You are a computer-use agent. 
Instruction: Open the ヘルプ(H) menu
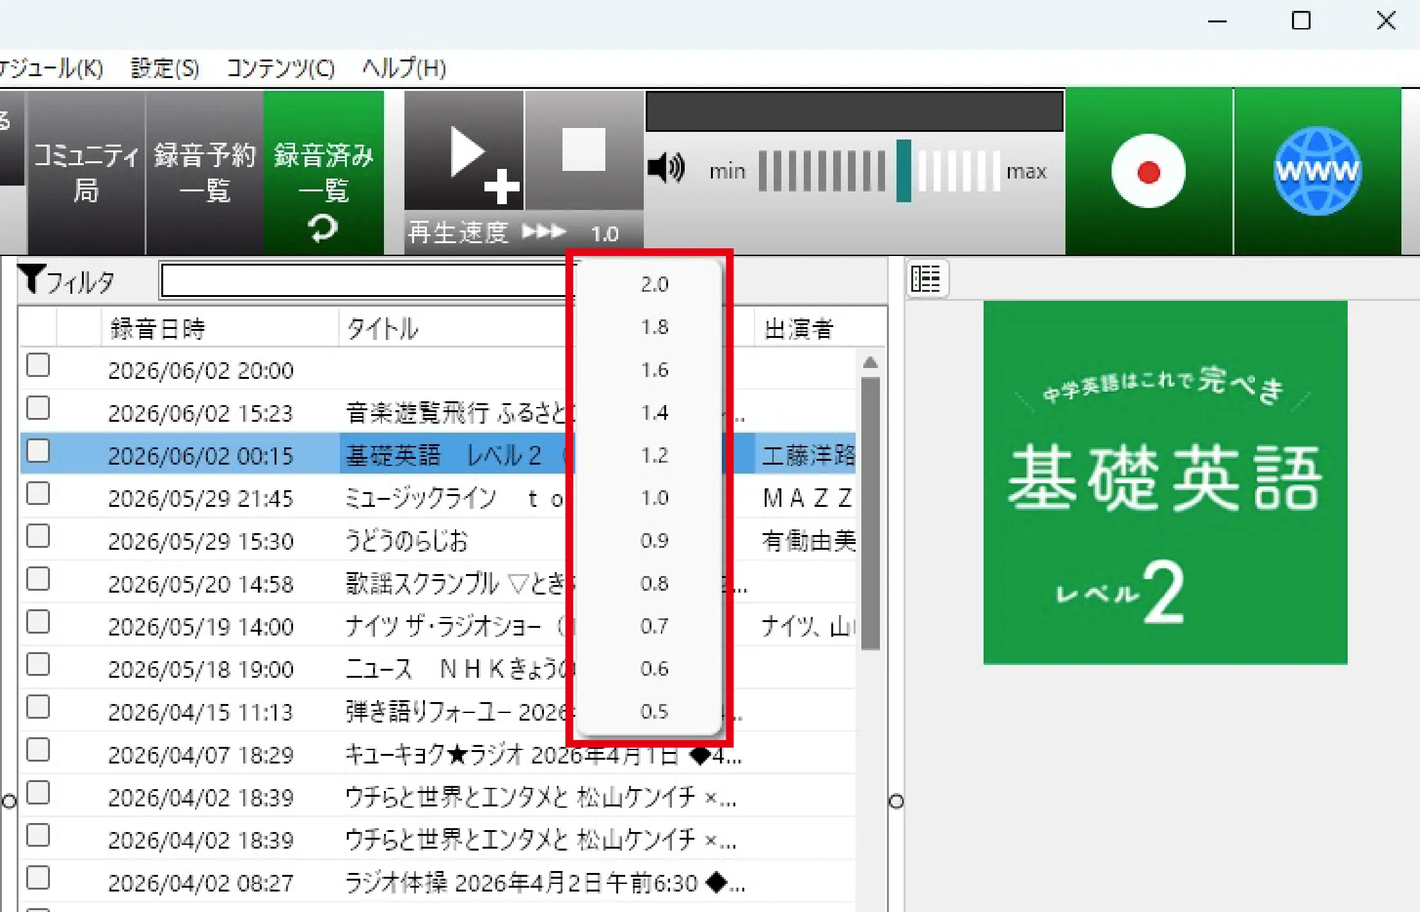pos(404,68)
